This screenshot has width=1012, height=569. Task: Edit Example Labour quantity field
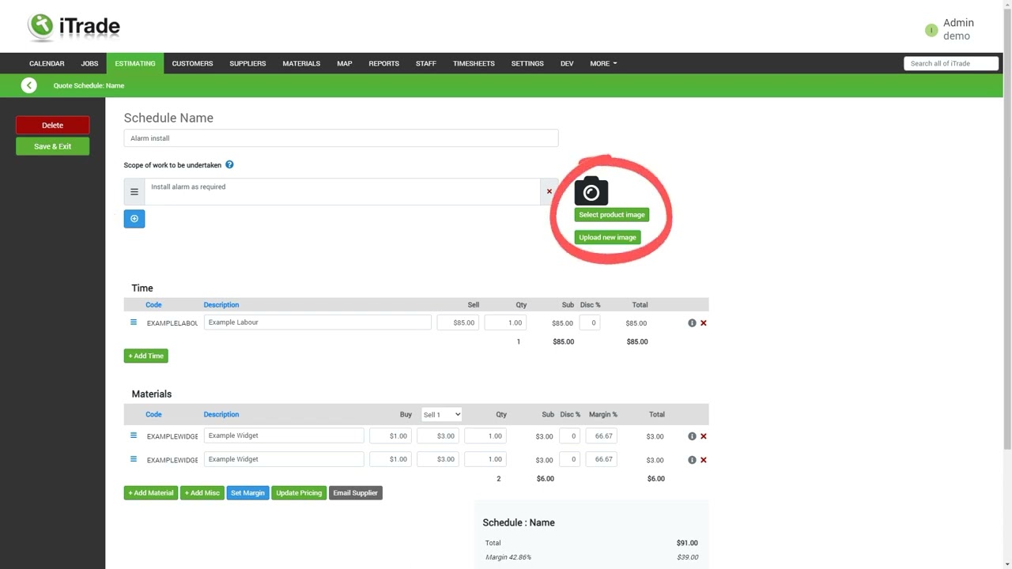[505, 322]
